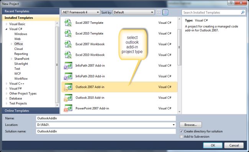The height and width of the screenshot is (152, 249).
Task: Select the Reporting category
Action: coord(21,54)
